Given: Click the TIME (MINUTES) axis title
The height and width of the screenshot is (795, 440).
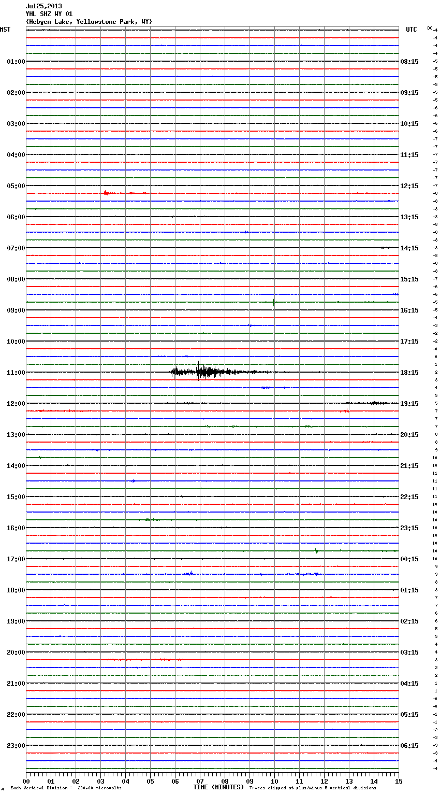Looking at the screenshot, I should (218, 787).
